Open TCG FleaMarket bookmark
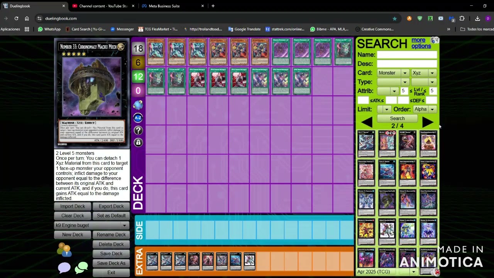Screen dimensions: 494x278 click(x=158, y=29)
